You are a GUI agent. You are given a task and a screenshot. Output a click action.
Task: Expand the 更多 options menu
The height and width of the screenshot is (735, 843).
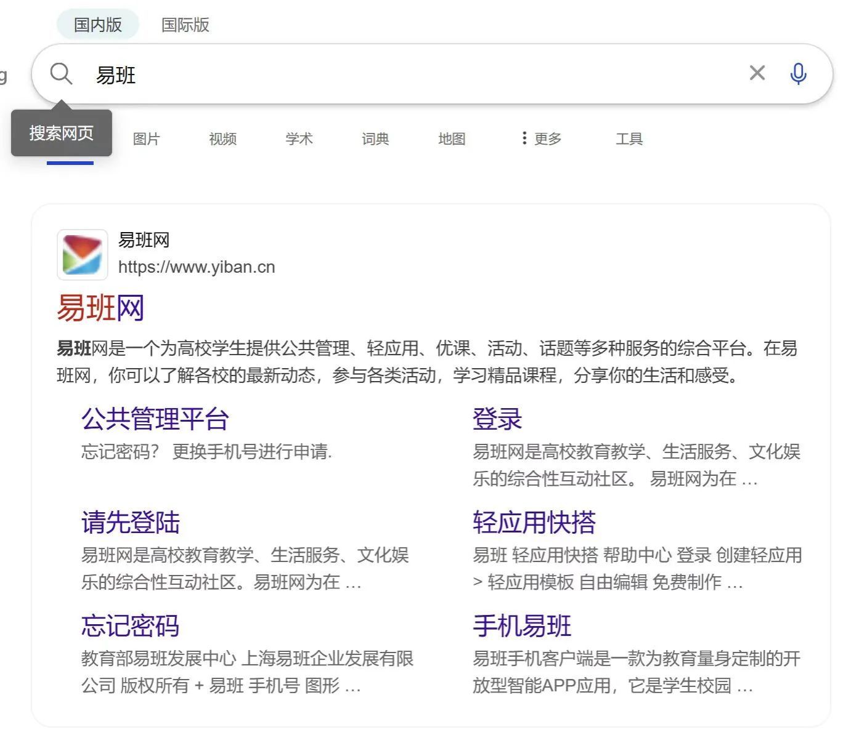(x=541, y=139)
